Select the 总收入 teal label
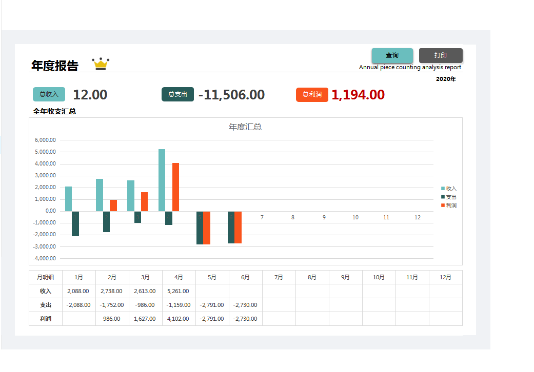Screen dimensions: 534x372 coord(49,94)
